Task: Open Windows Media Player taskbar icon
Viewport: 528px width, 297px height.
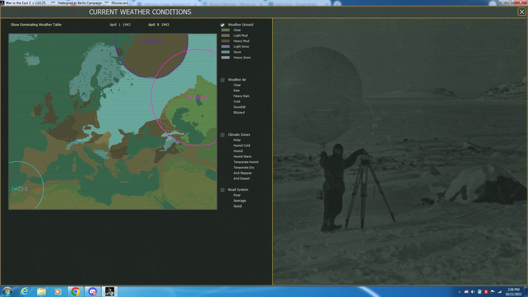Action: (x=58, y=291)
